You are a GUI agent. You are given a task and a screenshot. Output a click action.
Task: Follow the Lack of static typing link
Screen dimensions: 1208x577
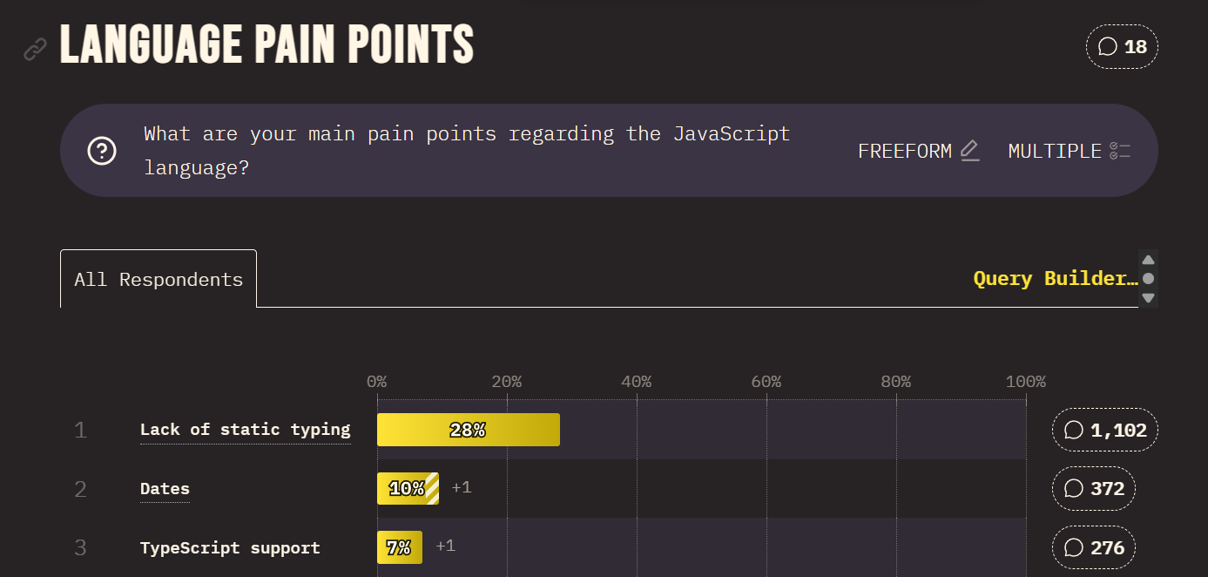pyautogui.click(x=245, y=429)
